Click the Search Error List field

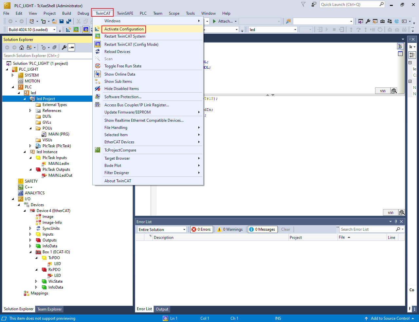coord(367,229)
